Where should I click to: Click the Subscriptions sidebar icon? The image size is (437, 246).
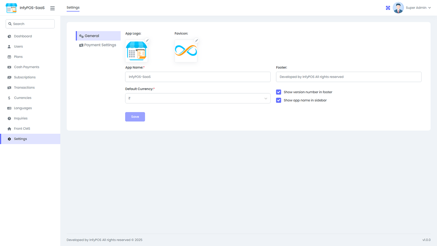8,77
